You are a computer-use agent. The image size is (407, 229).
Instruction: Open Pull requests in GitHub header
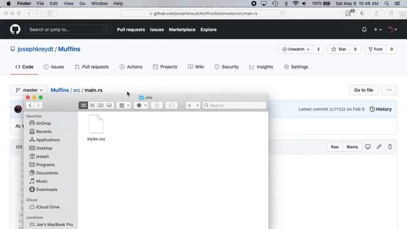click(x=131, y=30)
